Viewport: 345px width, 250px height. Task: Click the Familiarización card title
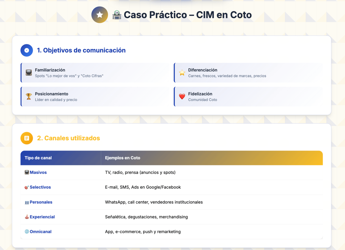tap(50, 70)
